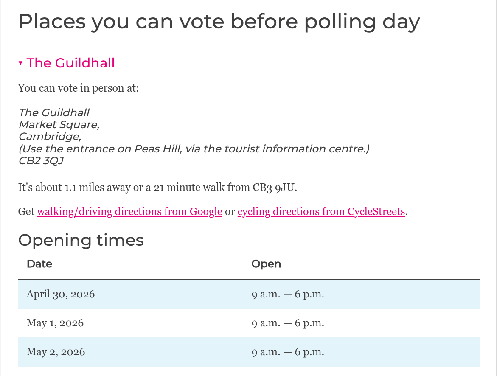This screenshot has height=376, width=497.
Task: Select the May 2, 2026 date cell
Action: [56, 352]
